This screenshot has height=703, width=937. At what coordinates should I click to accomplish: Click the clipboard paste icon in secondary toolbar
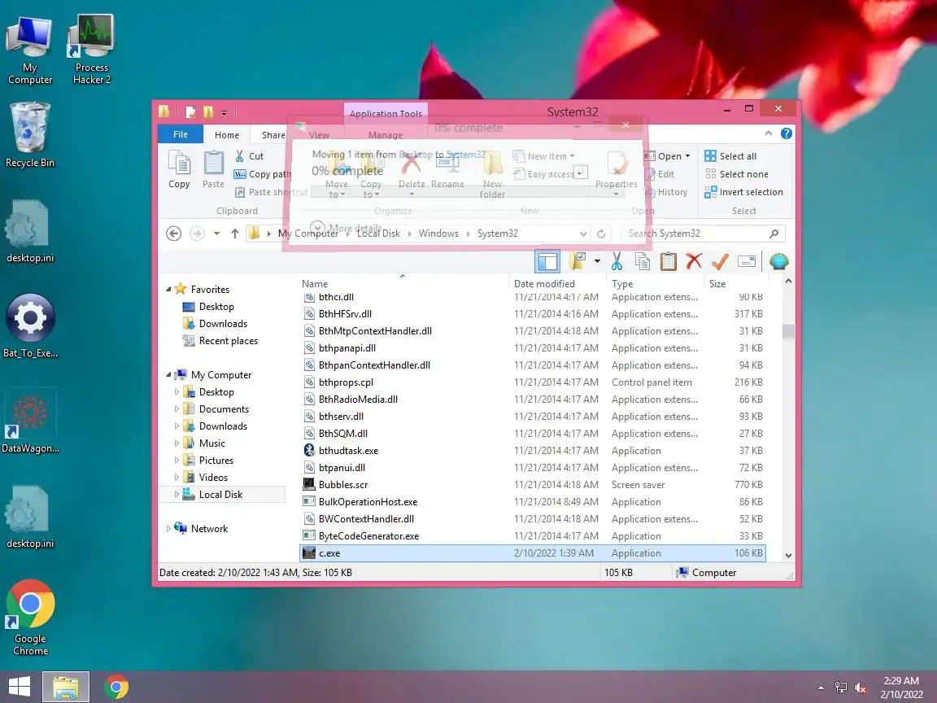pyautogui.click(x=668, y=261)
